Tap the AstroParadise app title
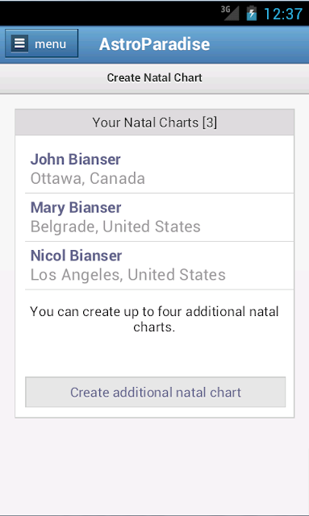 pyautogui.click(x=155, y=44)
